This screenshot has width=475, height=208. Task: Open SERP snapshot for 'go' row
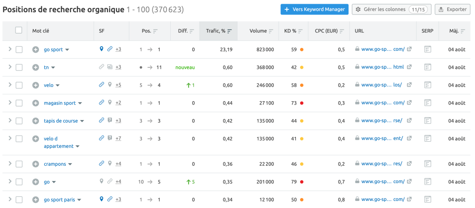tap(427, 182)
